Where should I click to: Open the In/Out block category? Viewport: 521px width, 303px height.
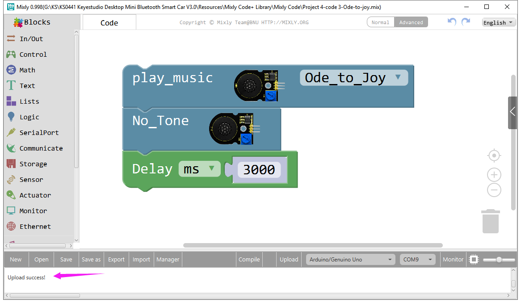click(x=31, y=39)
